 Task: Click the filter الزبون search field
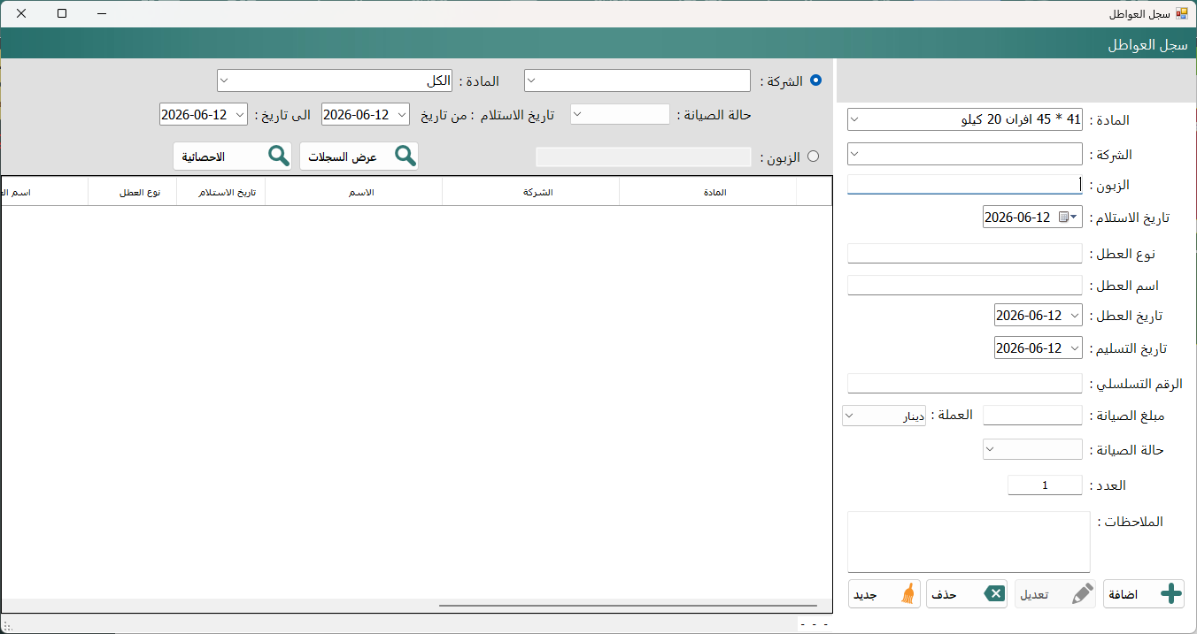pyautogui.click(x=644, y=157)
